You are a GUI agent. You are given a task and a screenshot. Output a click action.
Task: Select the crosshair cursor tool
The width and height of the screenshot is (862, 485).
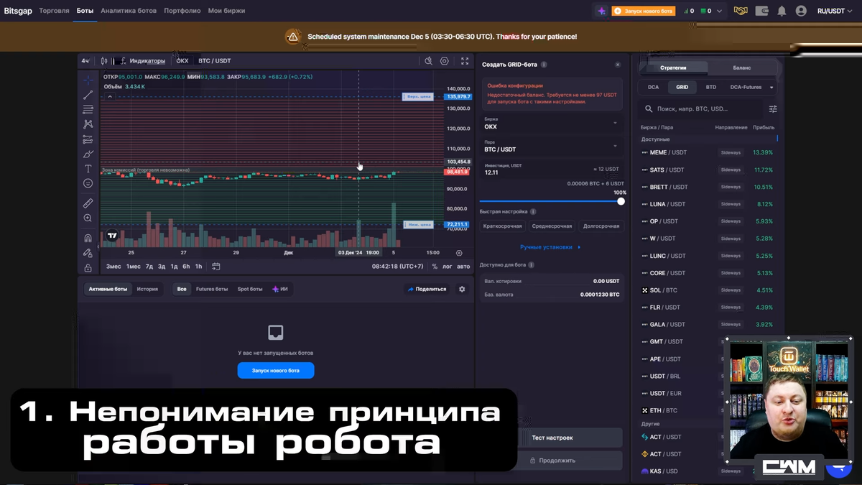(x=88, y=80)
